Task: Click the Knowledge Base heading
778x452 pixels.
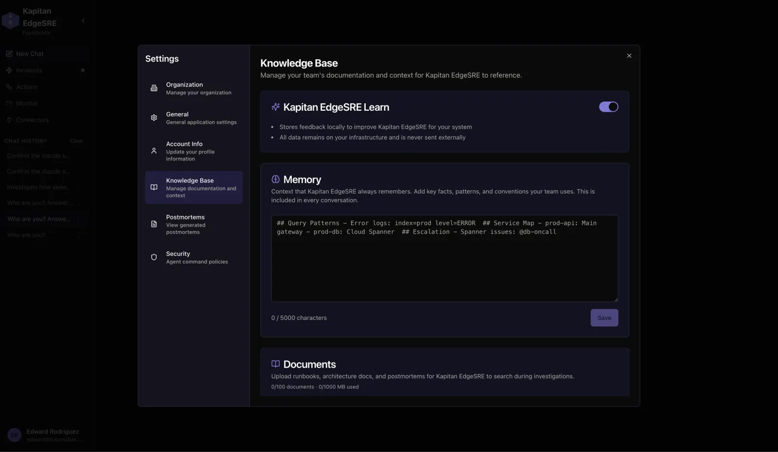Action: click(x=299, y=63)
